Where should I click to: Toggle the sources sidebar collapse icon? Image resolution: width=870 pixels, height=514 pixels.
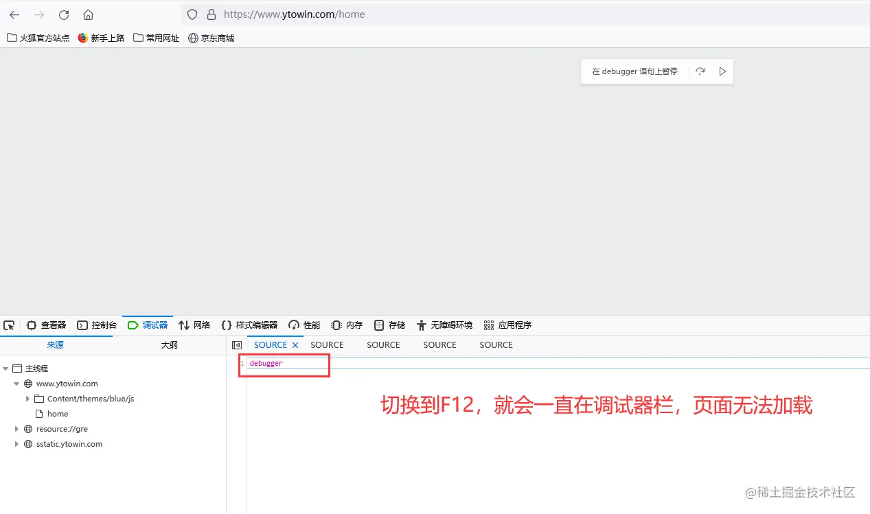(x=237, y=345)
